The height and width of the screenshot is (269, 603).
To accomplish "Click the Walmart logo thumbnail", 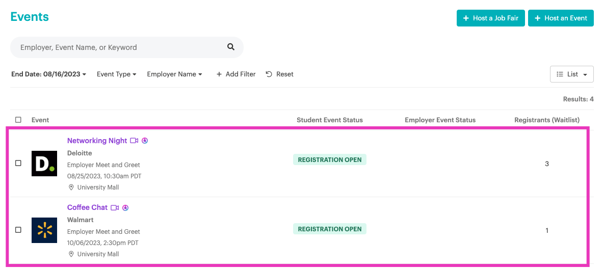I will [44, 230].
